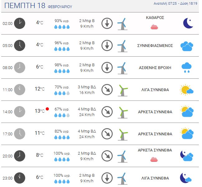
Task: Click the cloudy icon for 05:00 ΣΥΝΝΕΦΙΑΣΜΕΝΟΣ
Action: pyautogui.click(x=187, y=46)
